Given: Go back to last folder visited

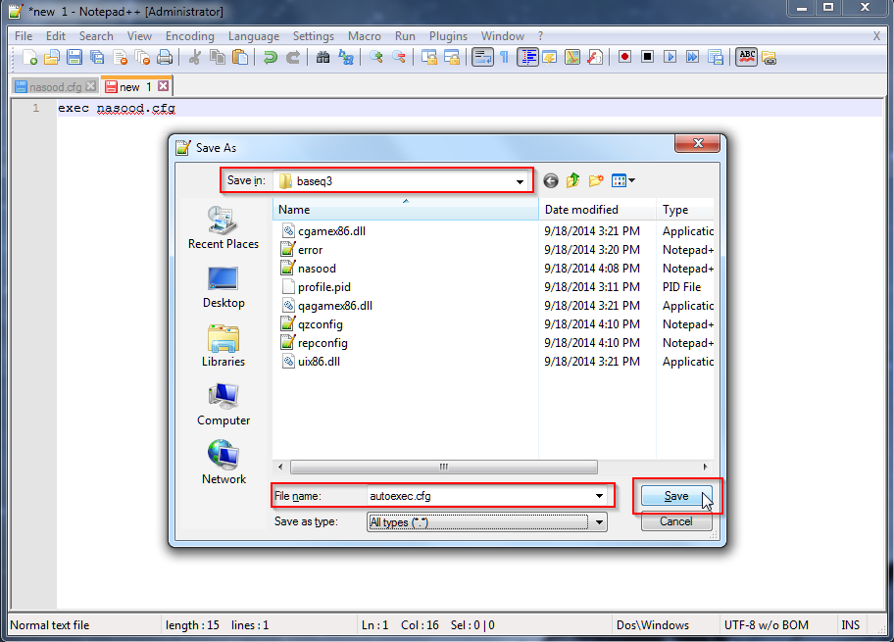Looking at the screenshot, I should (551, 180).
